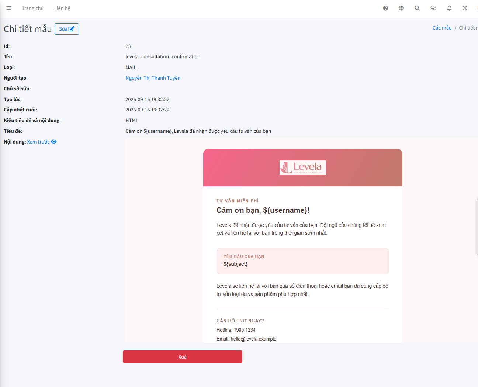Open the language globe icon
This screenshot has width=478, height=387.
click(x=401, y=8)
